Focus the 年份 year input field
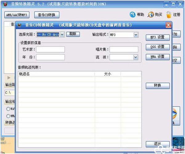Viewport: 185px width, 154px height. [50, 57]
